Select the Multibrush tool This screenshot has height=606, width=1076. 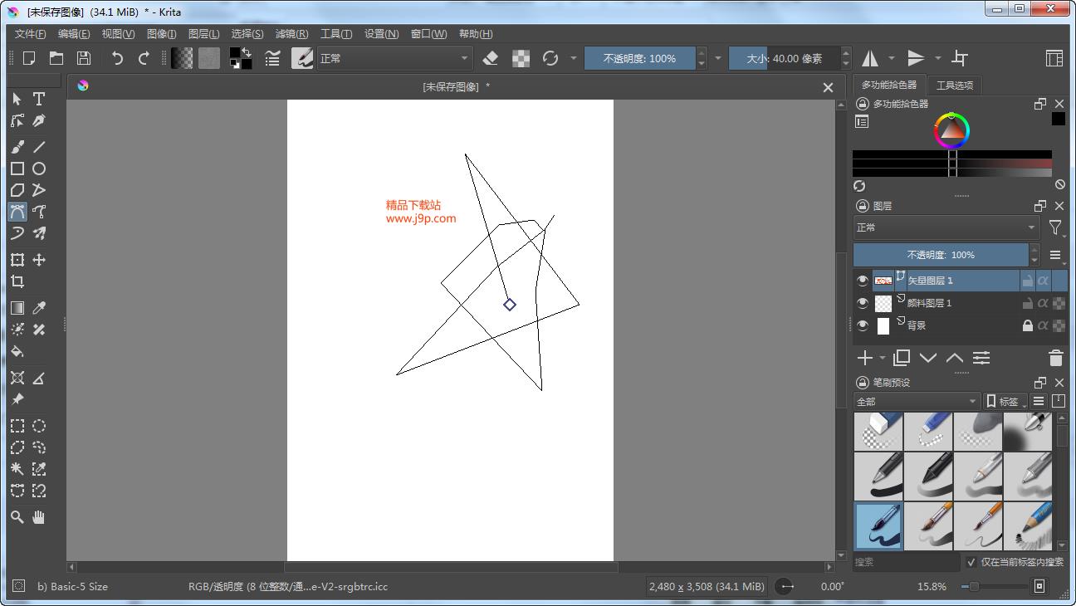coord(39,233)
